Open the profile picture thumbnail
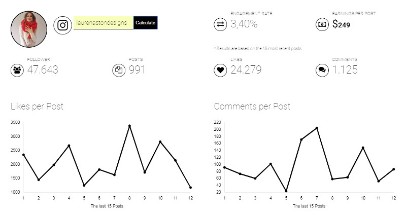 (29, 29)
